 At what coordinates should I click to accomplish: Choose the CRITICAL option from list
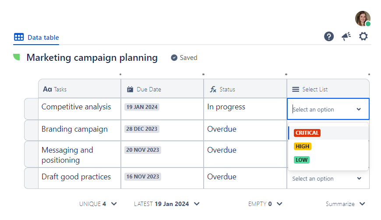pyautogui.click(x=307, y=133)
